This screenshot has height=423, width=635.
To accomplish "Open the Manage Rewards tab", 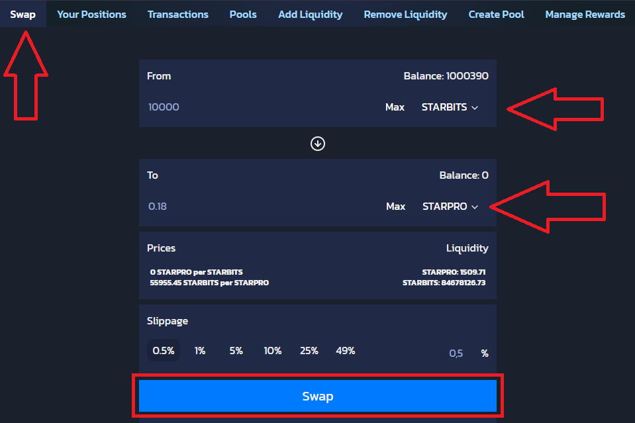I will point(585,14).
